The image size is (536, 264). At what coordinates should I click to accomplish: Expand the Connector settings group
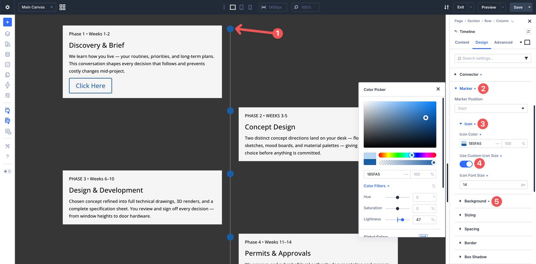468,74
